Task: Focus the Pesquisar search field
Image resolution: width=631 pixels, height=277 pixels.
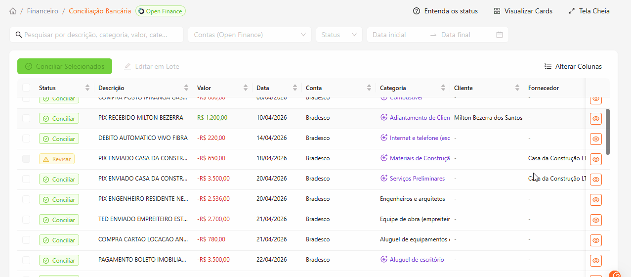Action: pyautogui.click(x=96, y=35)
